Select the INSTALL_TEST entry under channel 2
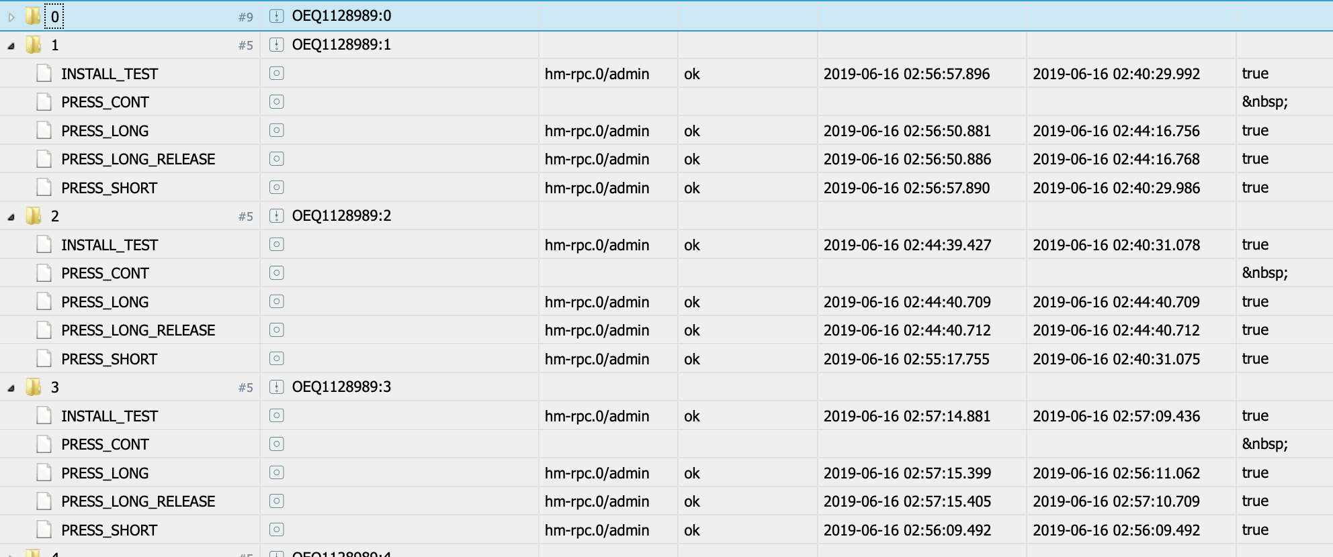Screen dimensions: 1333x557 point(109,245)
